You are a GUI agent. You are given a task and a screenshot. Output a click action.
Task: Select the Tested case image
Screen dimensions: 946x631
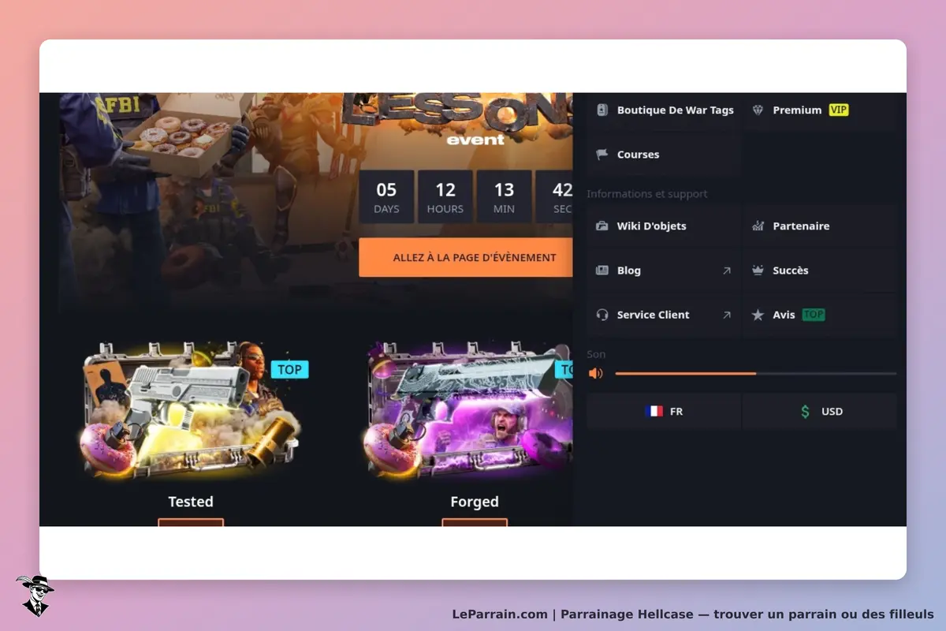189,410
